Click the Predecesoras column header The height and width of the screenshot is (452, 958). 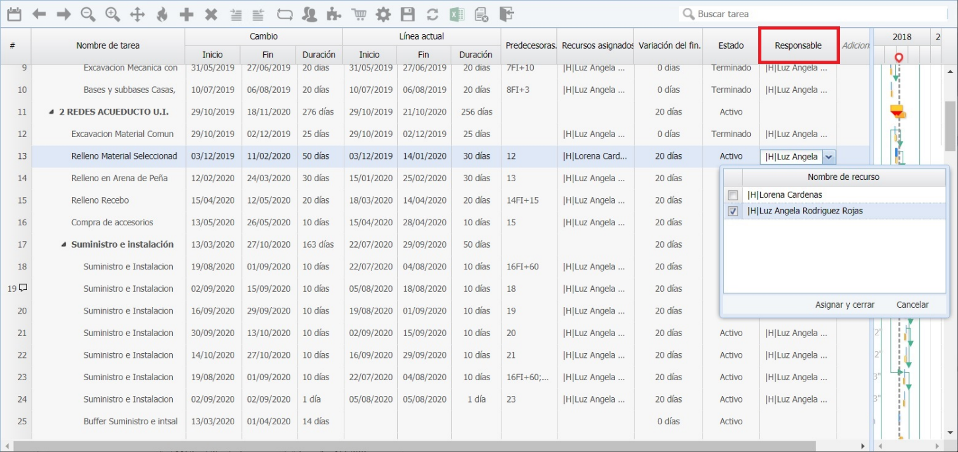coord(529,45)
